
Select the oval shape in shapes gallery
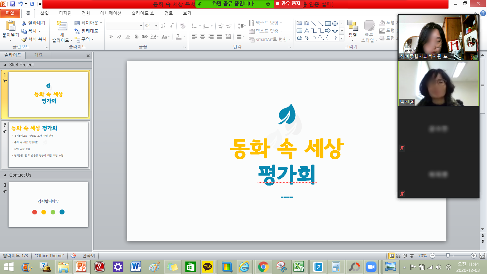tap(335, 24)
